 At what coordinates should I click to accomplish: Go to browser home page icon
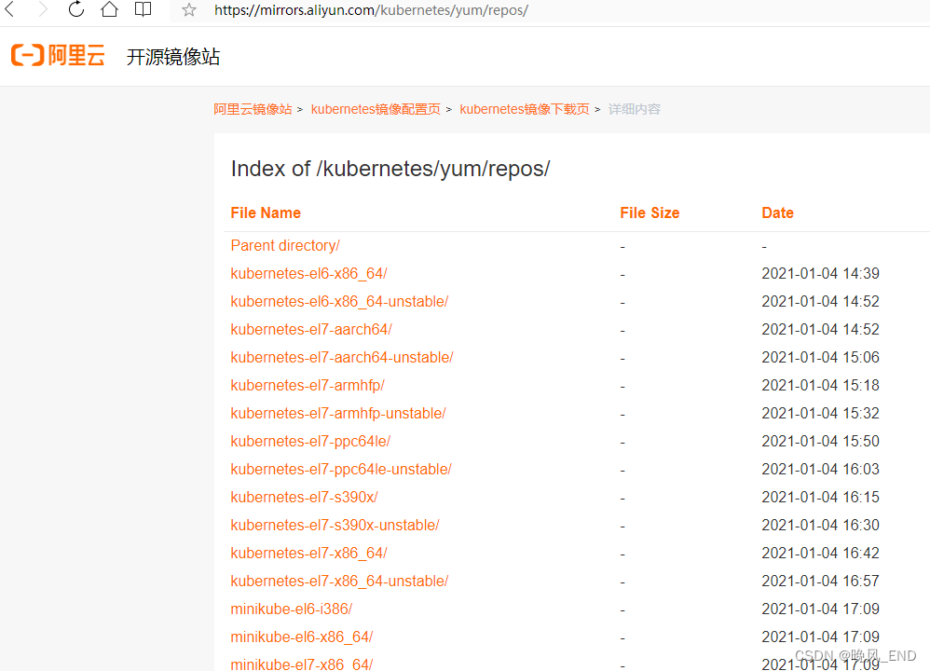click(x=109, y=9)
